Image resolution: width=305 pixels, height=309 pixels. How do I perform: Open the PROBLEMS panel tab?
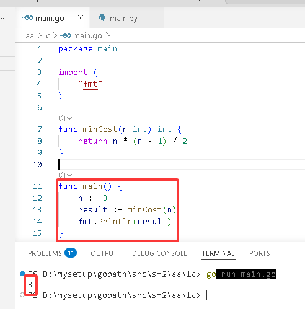(x=45, y=253)
